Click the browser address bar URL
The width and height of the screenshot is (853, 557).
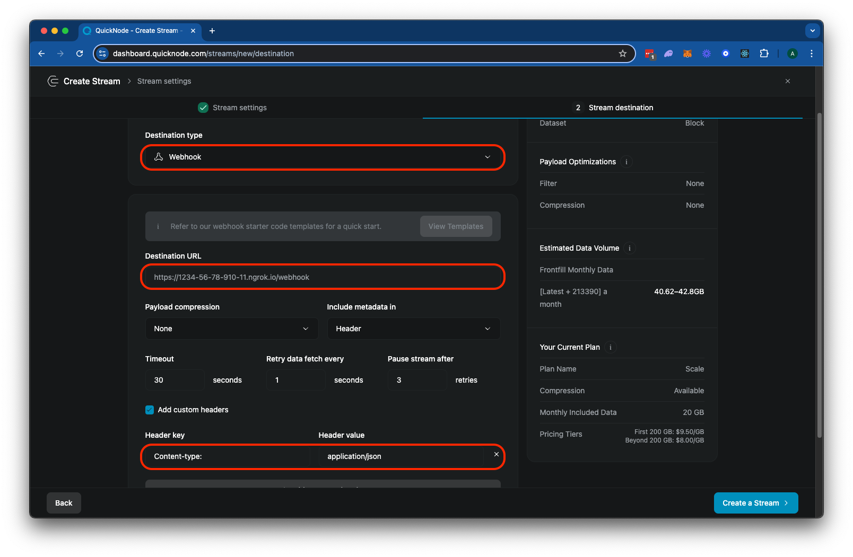pyautogui.click(x=203, y=54)
